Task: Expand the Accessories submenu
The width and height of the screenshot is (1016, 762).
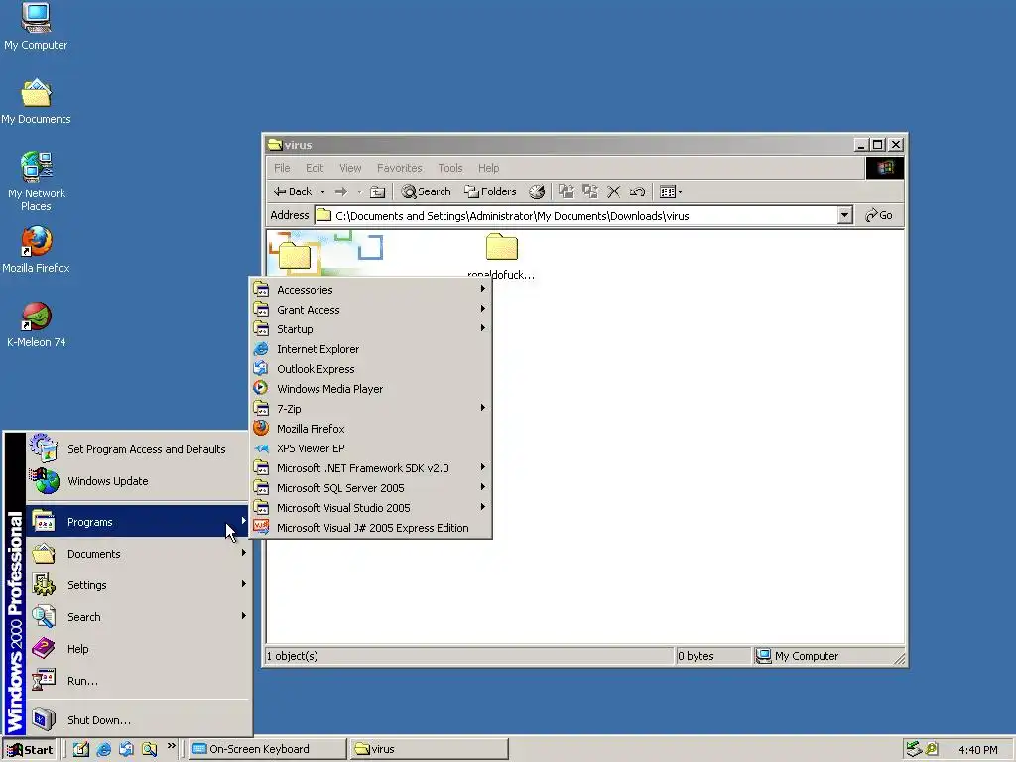Action: click(371, 290)
